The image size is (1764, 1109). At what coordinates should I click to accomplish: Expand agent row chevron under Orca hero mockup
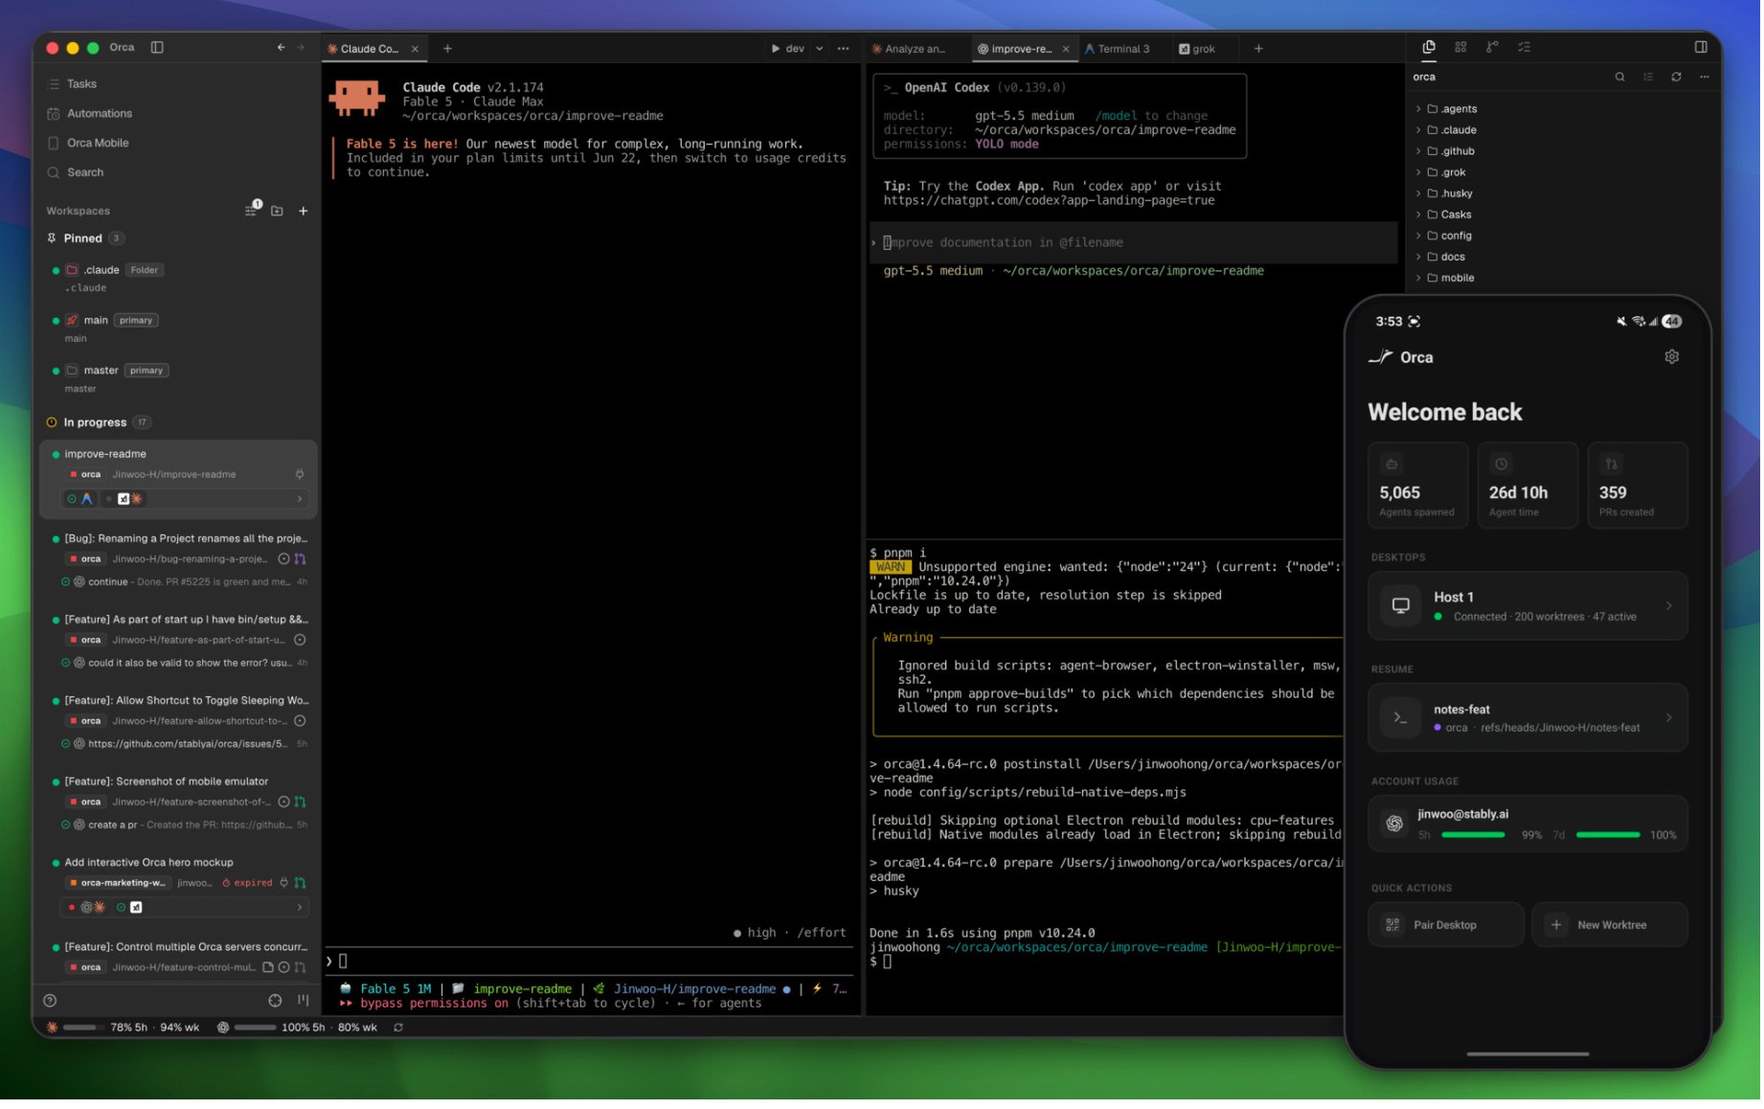pyautogui.click(x=300, y=909)
